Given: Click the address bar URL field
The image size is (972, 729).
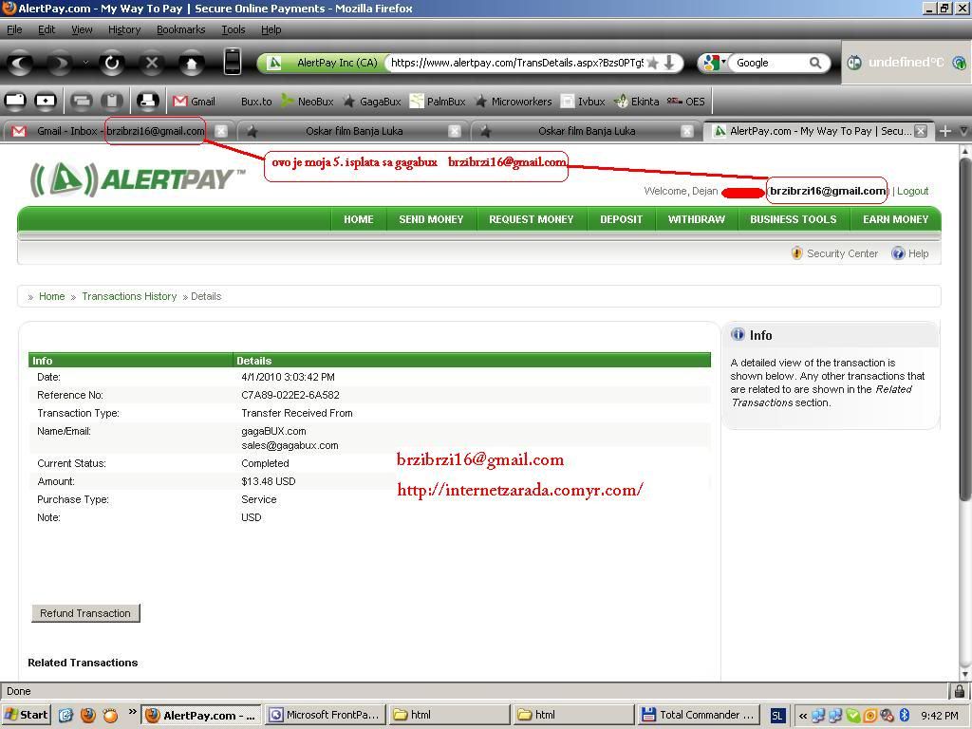Looking at the screenshot, I should coord(515,63).
